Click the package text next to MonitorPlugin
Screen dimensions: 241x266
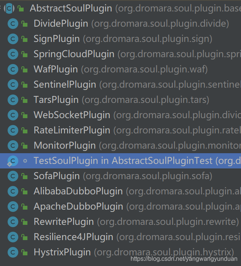pos(170,146)
